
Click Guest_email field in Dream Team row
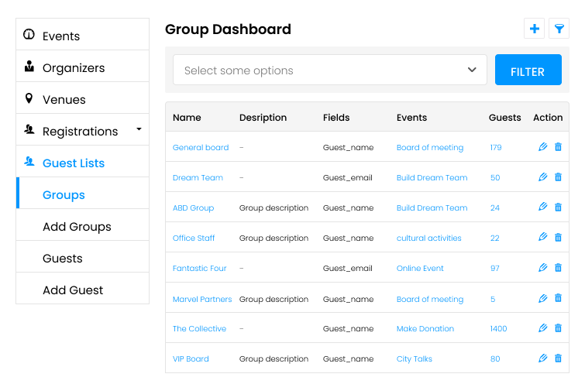[347, 178]
